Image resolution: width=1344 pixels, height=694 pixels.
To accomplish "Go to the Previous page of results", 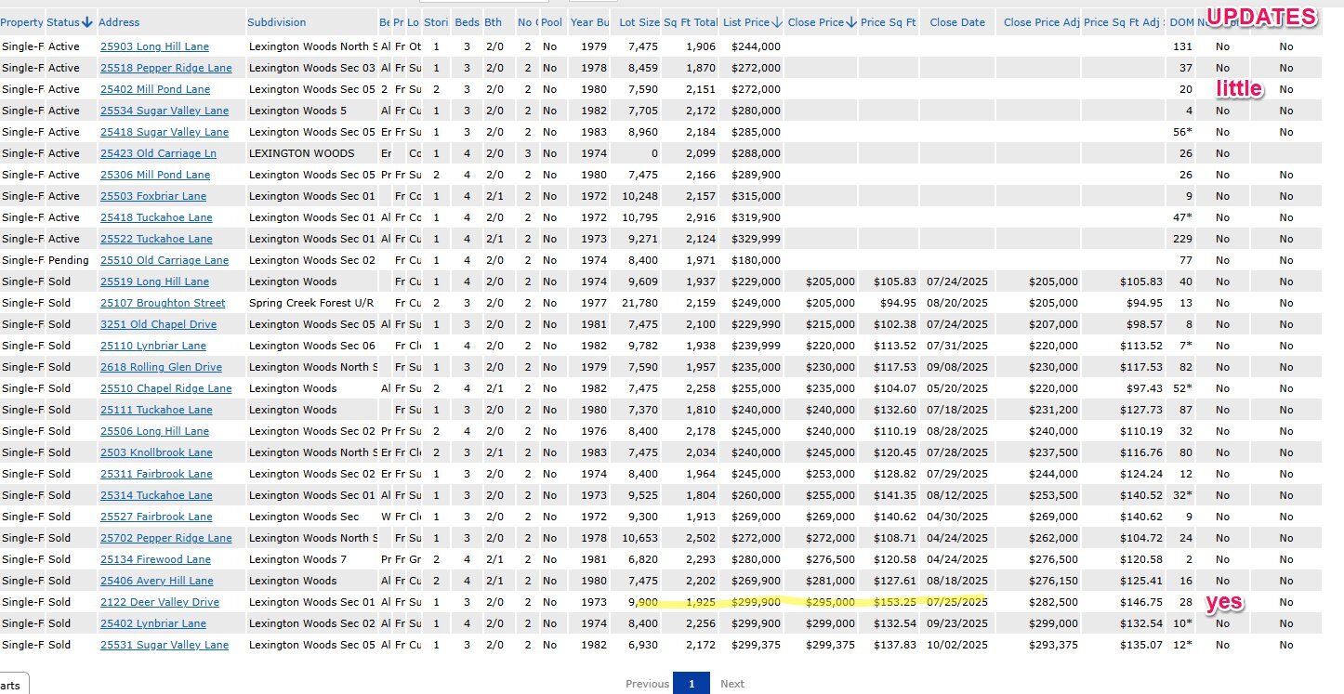I will click(x=647, y=684).
